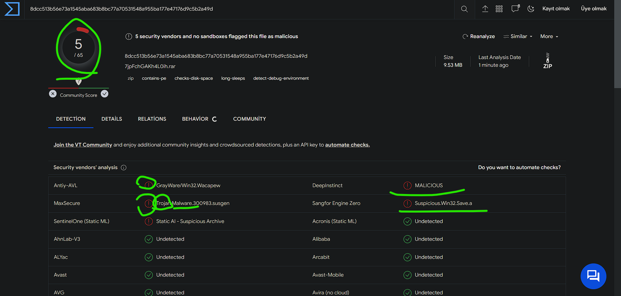Select the zip tag

pyautogui.click(x=131, y=78)
